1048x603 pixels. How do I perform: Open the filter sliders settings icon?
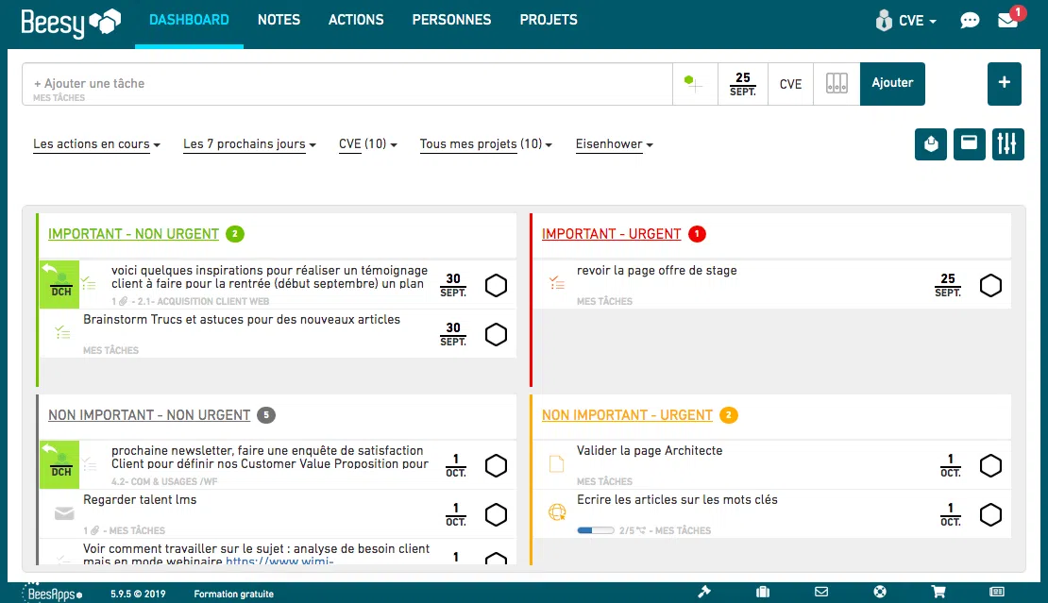pyautogui.click(x=1007, y=144)
